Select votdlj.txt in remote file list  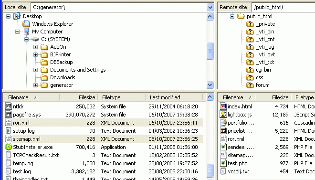click(239, 171)
